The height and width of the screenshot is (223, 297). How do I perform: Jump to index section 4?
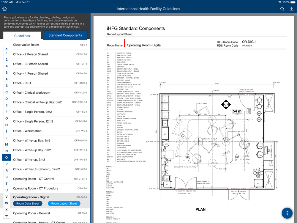pyautogui.click(x=7, y=66)
